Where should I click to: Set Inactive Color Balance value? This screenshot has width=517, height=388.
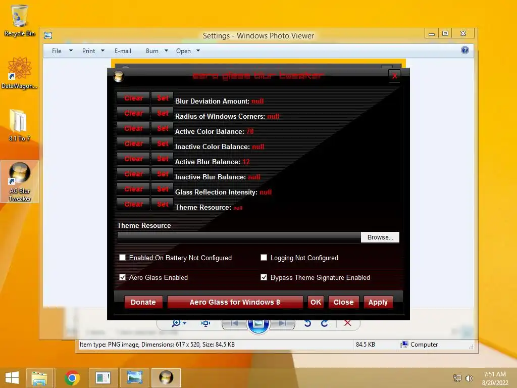163,143
